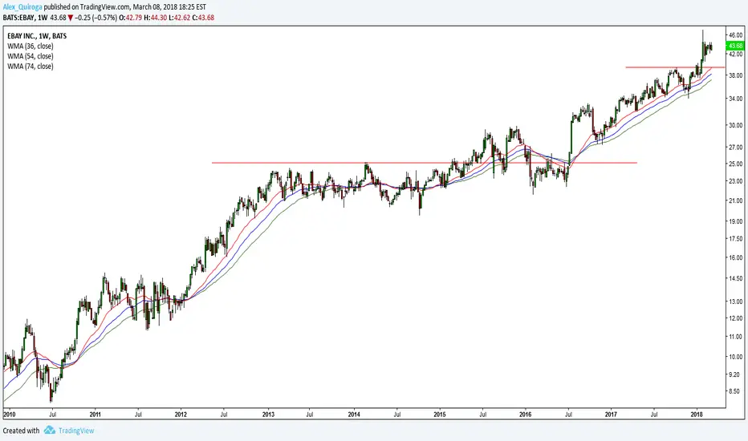
Task: Click the 23.00 price axis label
Action: click(736, 181)
